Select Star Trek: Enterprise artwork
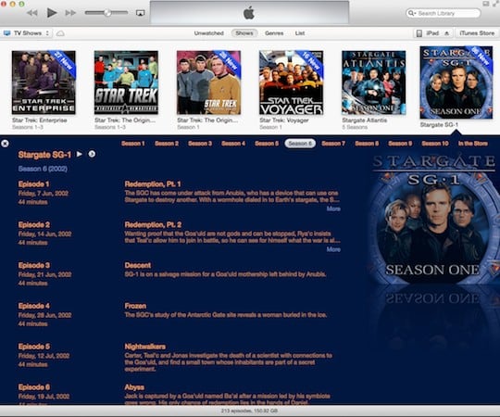The height and width of the screenshot is (417, 500). pos(44,82)
